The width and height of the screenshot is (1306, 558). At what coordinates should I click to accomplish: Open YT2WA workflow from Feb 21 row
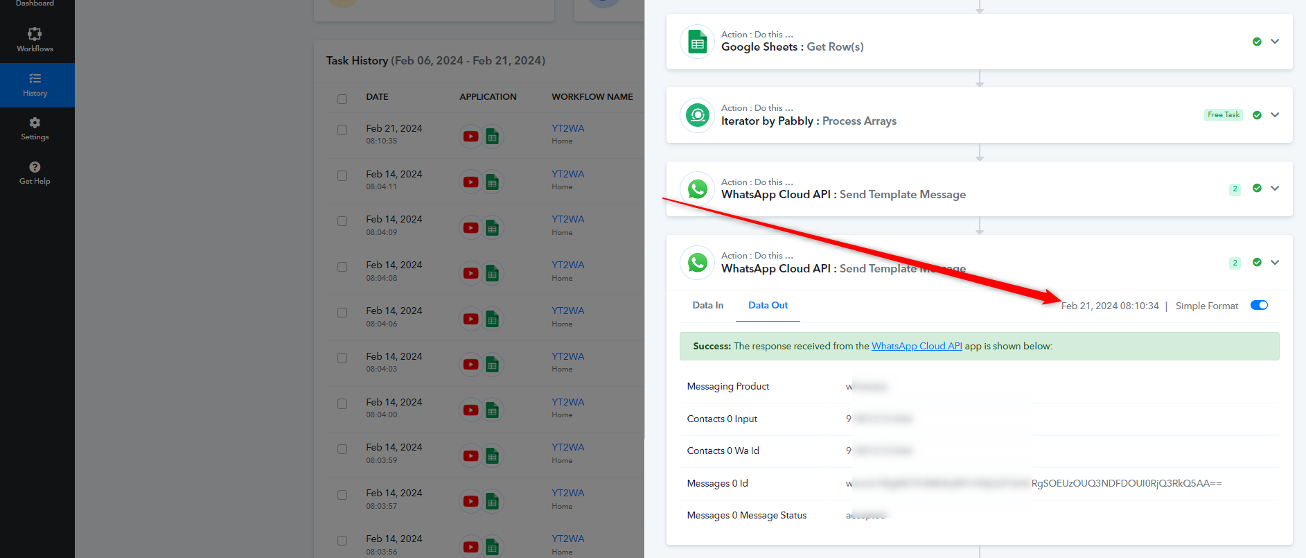(567, 128)
